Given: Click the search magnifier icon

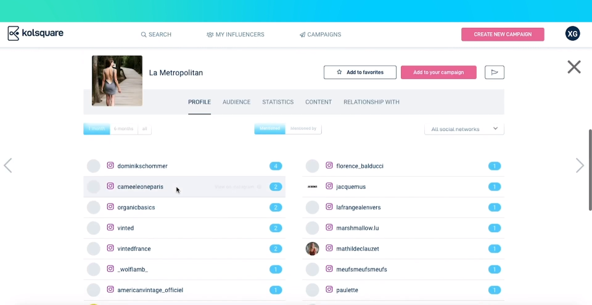Looking at the screenshot, I should [144, 35].
